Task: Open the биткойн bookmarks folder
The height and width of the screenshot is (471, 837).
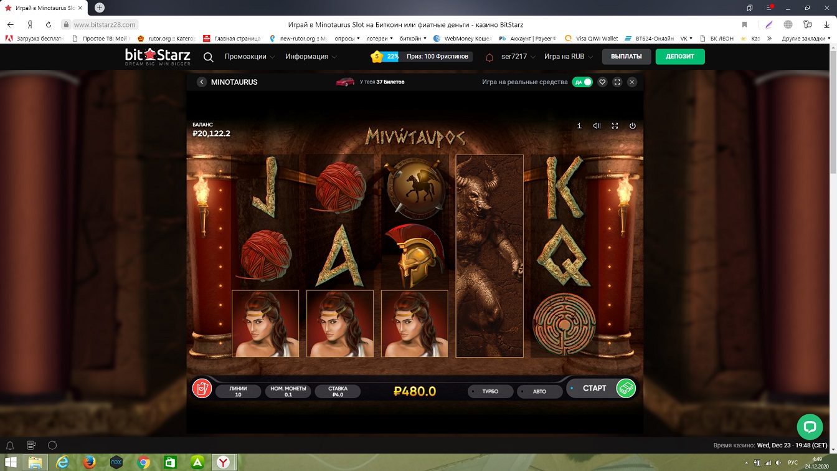Action: click(413, 38)
